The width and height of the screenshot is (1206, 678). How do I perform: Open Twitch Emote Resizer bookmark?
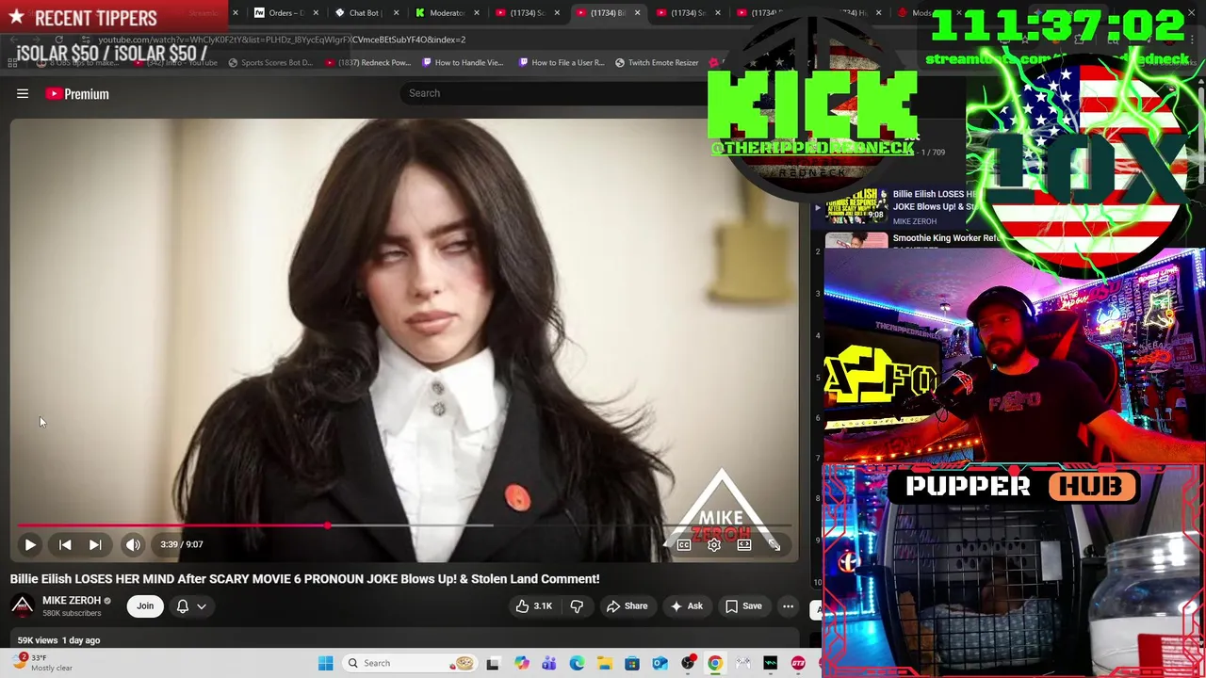point(657,63)
